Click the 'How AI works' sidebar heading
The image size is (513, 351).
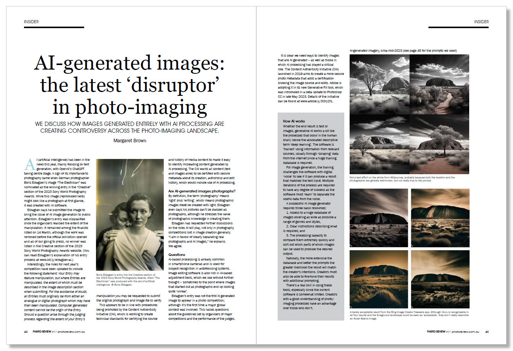[x=294, y=121]
